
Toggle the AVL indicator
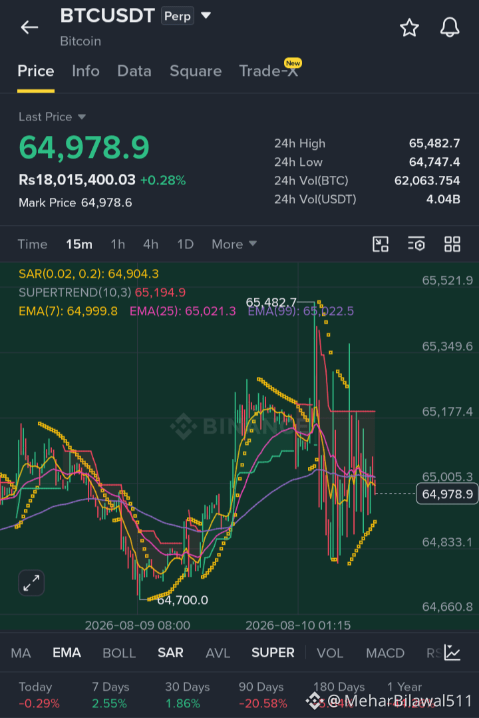coord(218,653)
